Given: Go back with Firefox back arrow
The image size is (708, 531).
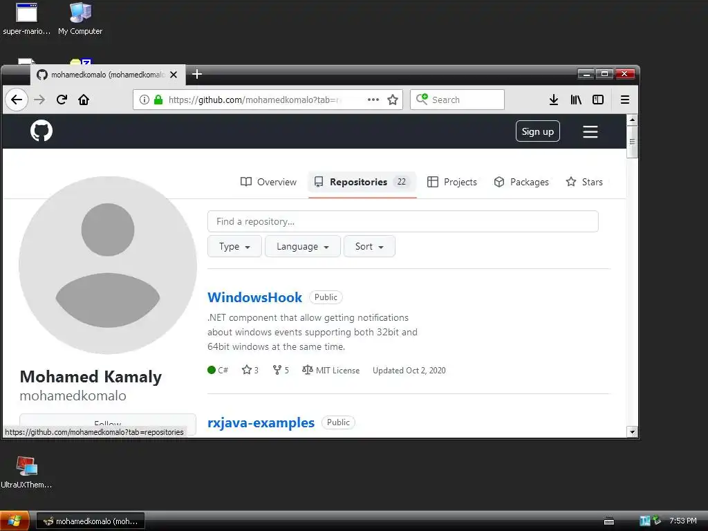Looking at the screenshot, I should [17, 100].
